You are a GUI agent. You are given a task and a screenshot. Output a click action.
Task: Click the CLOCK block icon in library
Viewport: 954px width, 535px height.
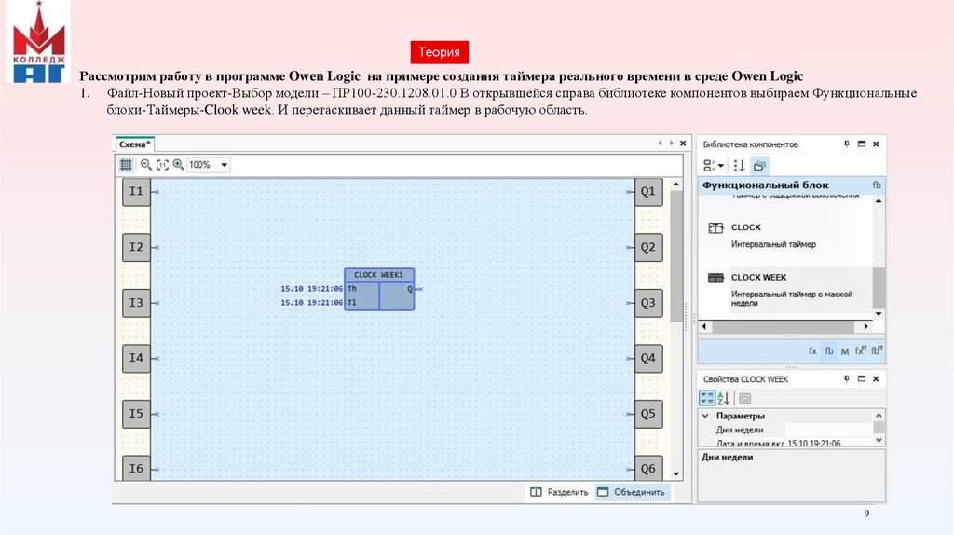click(x=716, y=227)
